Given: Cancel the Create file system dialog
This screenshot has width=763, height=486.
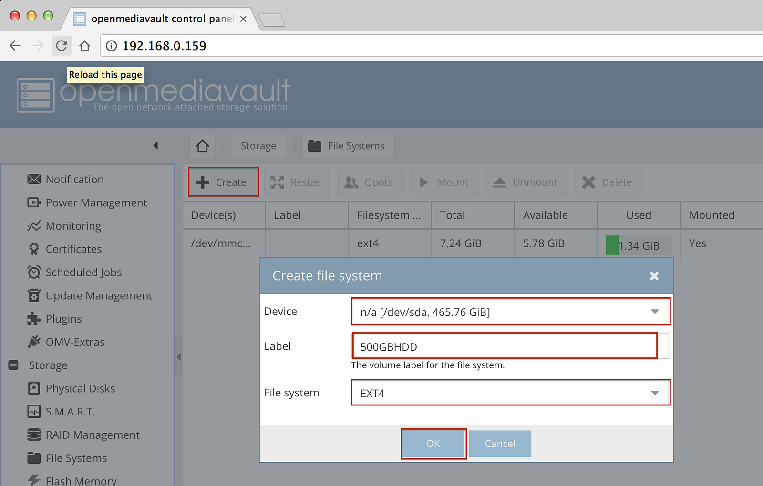Looking at the screenshot, I should pos(500,444).
